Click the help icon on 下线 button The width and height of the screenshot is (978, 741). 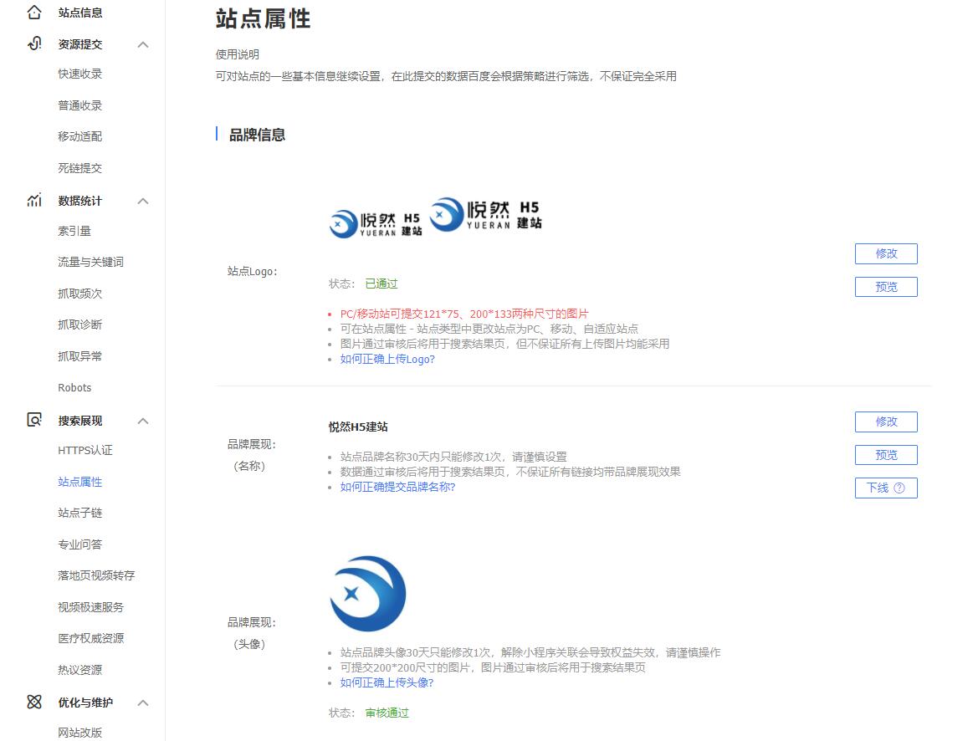899,488
